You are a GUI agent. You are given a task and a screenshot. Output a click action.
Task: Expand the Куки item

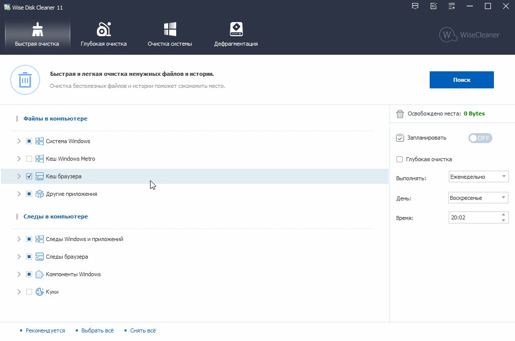coord(19,292)
